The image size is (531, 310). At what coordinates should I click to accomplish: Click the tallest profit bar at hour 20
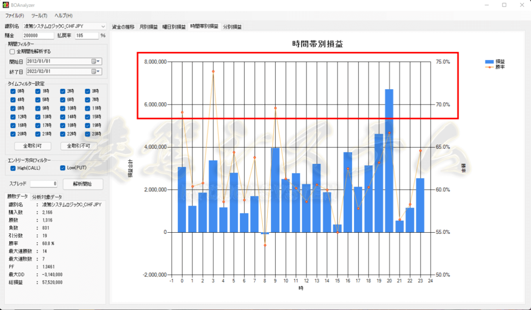click(389, 161)
